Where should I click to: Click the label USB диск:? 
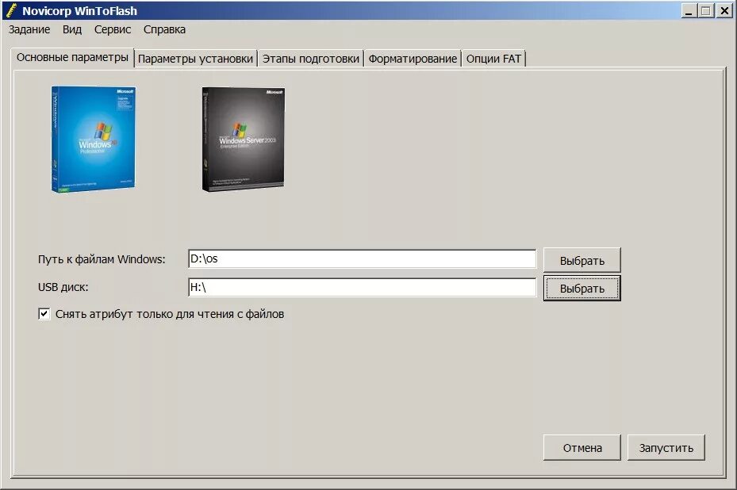pyautogui.click(x=63, y=288)
